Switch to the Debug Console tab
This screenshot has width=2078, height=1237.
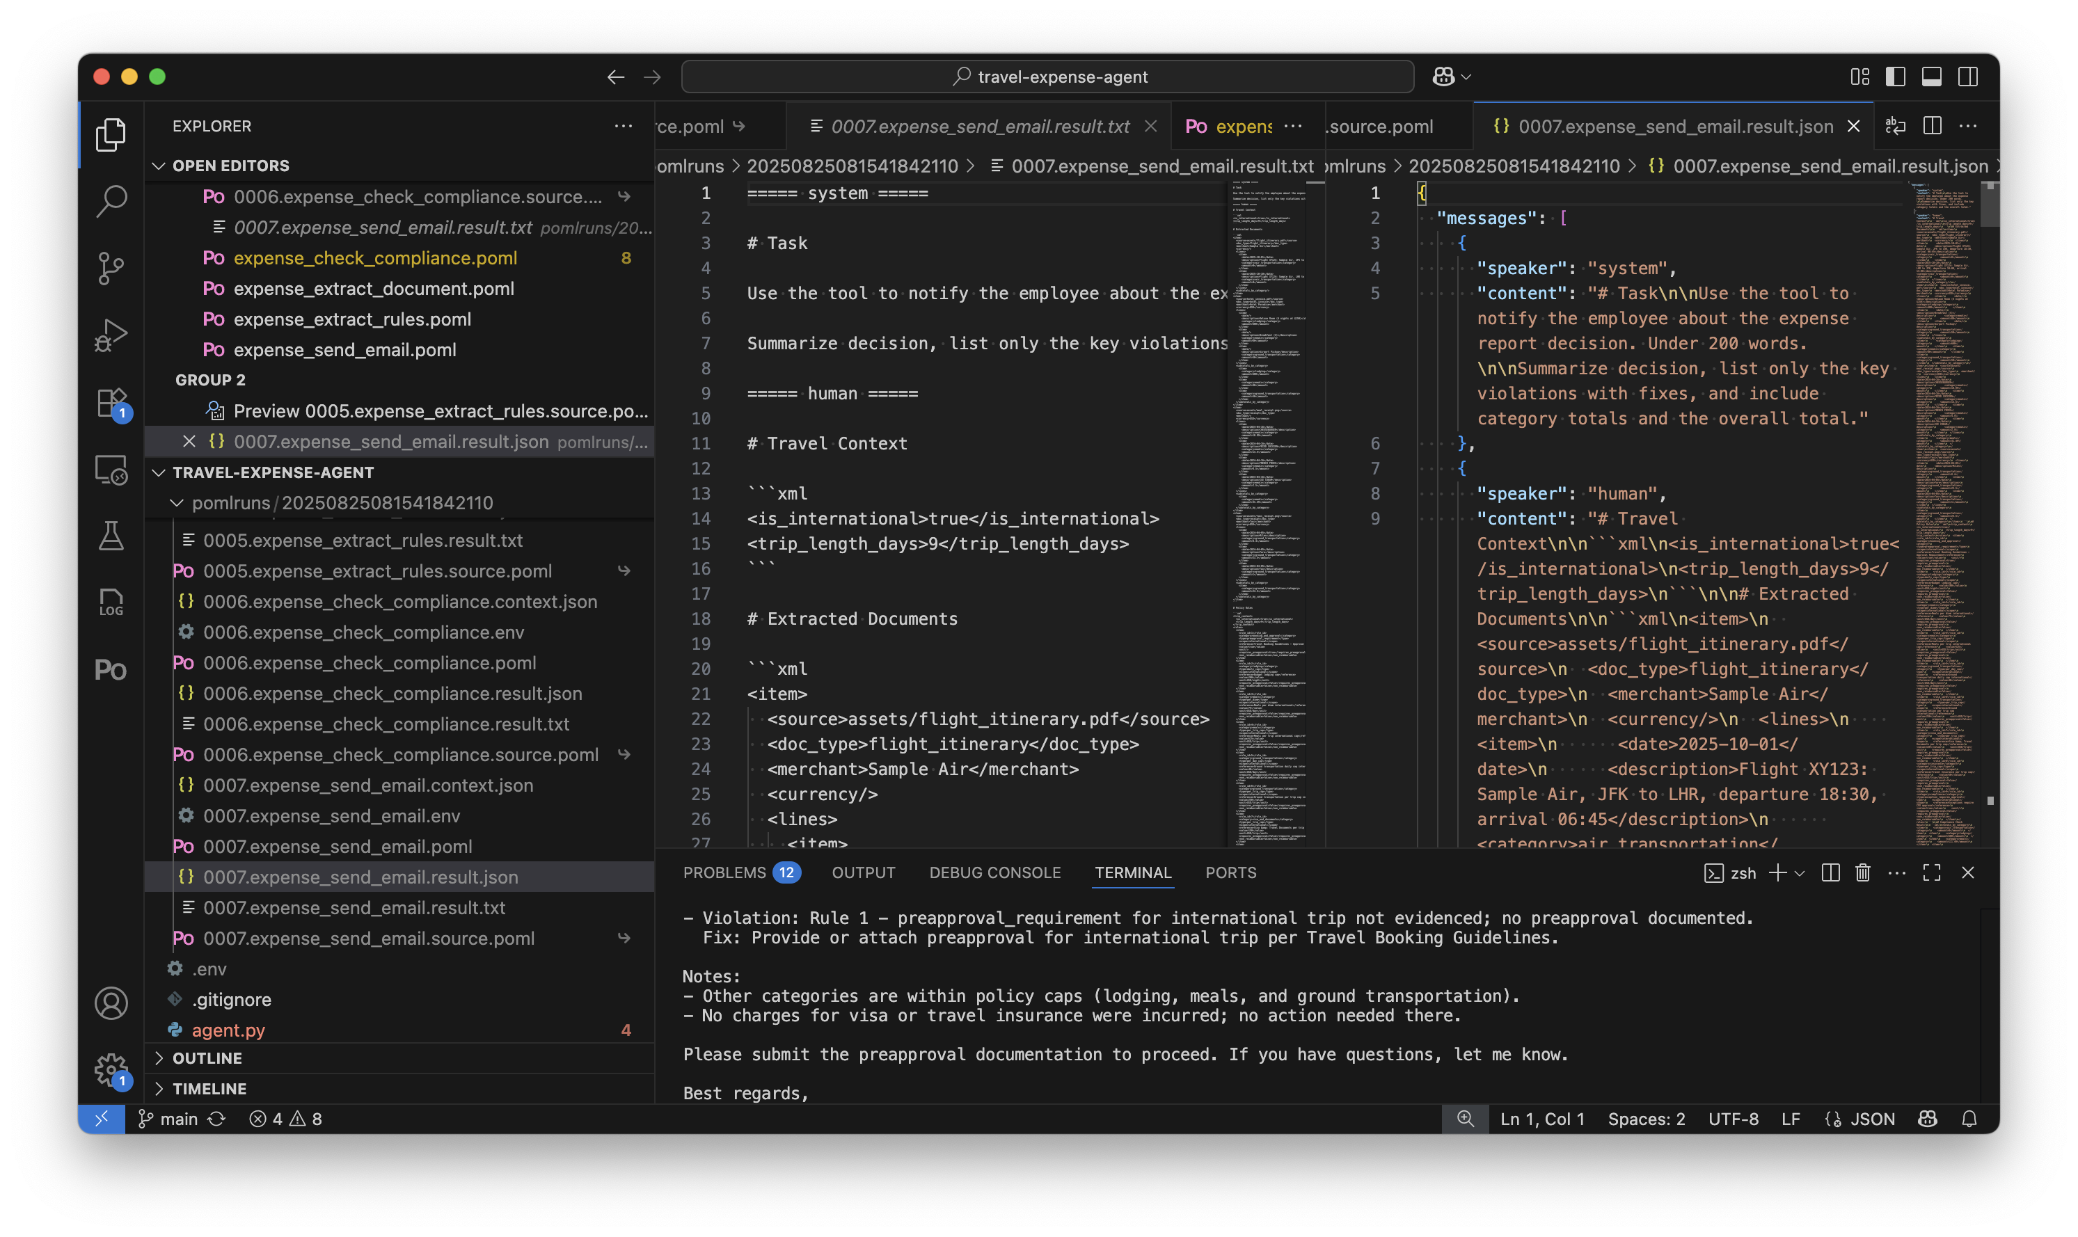click(x=994, y=872)
